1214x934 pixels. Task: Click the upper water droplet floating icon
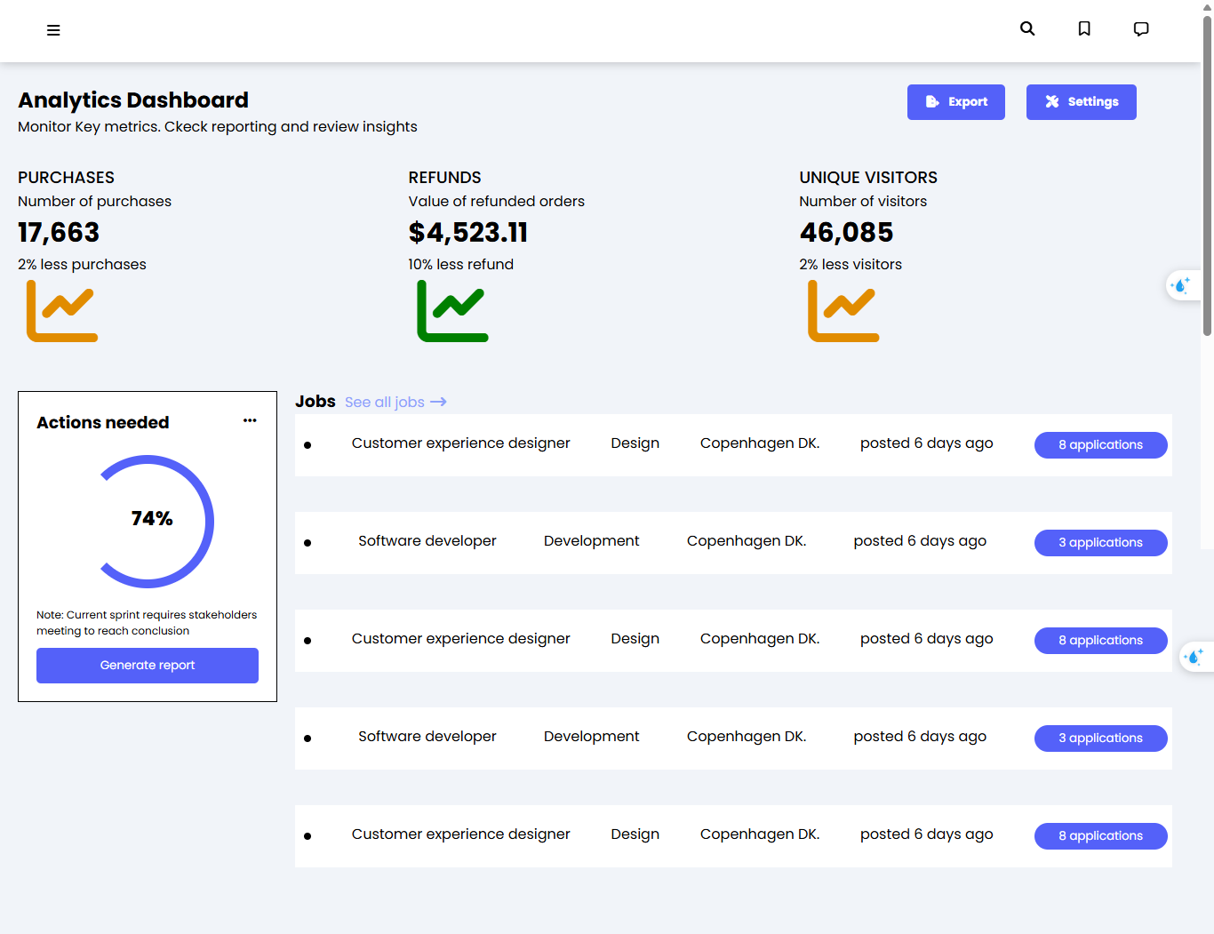[x=1181, y=285]
